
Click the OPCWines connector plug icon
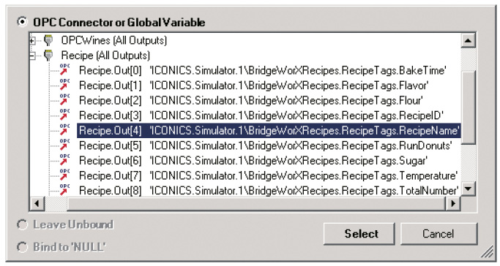coord(48,40)
